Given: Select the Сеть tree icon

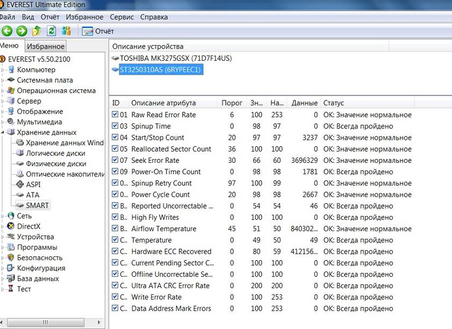Looking at the screenshot, I should click(x=11, y=216).
